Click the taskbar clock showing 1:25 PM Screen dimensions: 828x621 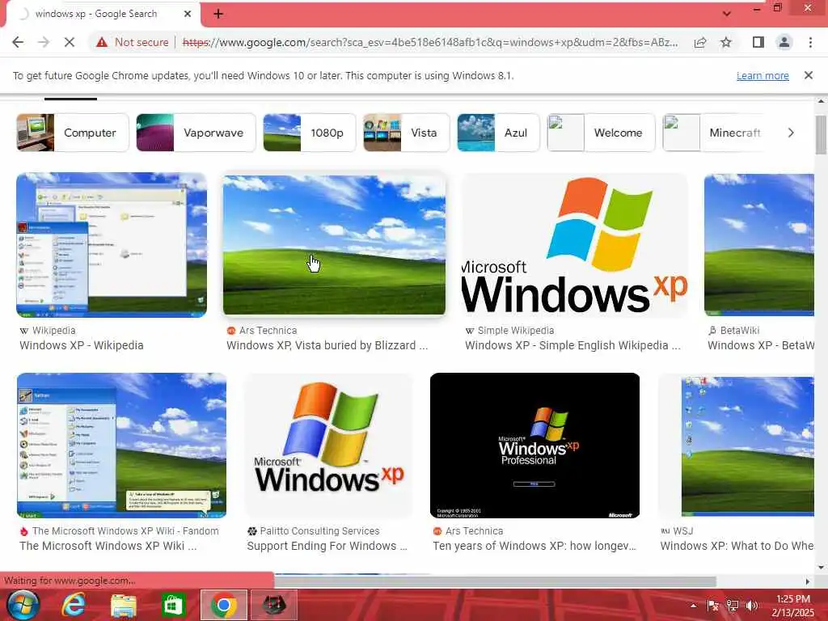pyautogui.click(x=793, y=606)
